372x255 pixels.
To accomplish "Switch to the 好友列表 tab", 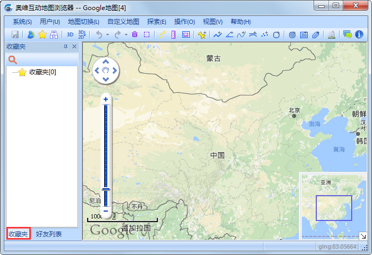I will click(49, 234).
